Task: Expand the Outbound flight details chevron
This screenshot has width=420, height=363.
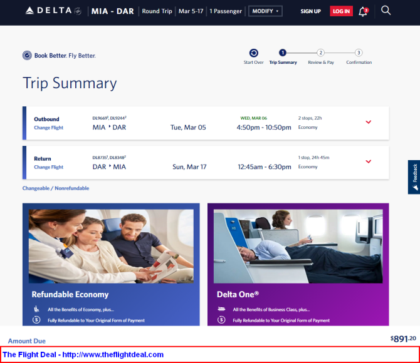Action: [369, 122]
